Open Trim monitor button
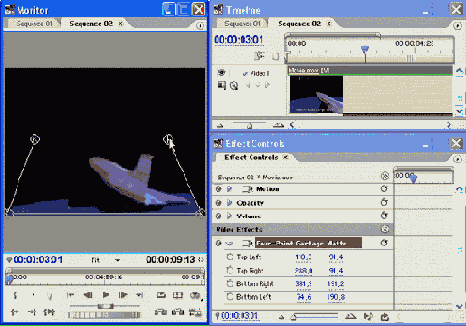Image resolution: width=466 pixels, height=326 pixels. tap(195, 312)
